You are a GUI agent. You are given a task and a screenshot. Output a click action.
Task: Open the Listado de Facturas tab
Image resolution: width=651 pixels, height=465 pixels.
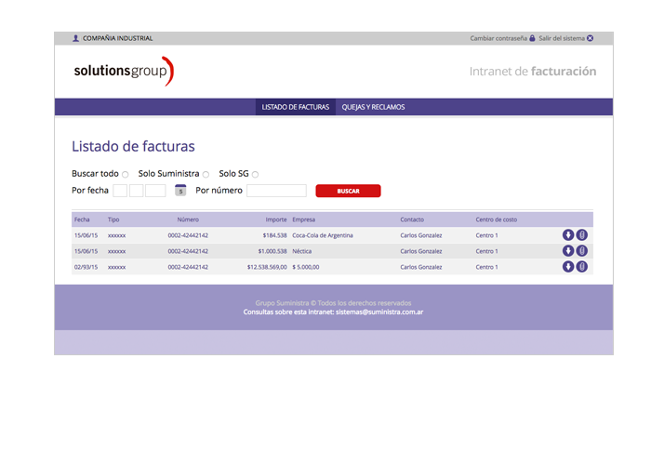point(296,107)
